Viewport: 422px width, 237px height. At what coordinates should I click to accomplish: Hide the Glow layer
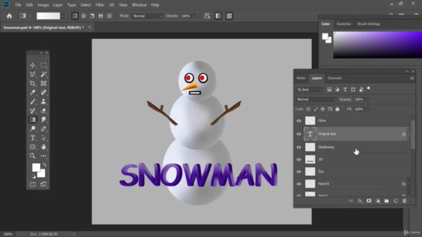pyautogui.click(x=299, y=120)
